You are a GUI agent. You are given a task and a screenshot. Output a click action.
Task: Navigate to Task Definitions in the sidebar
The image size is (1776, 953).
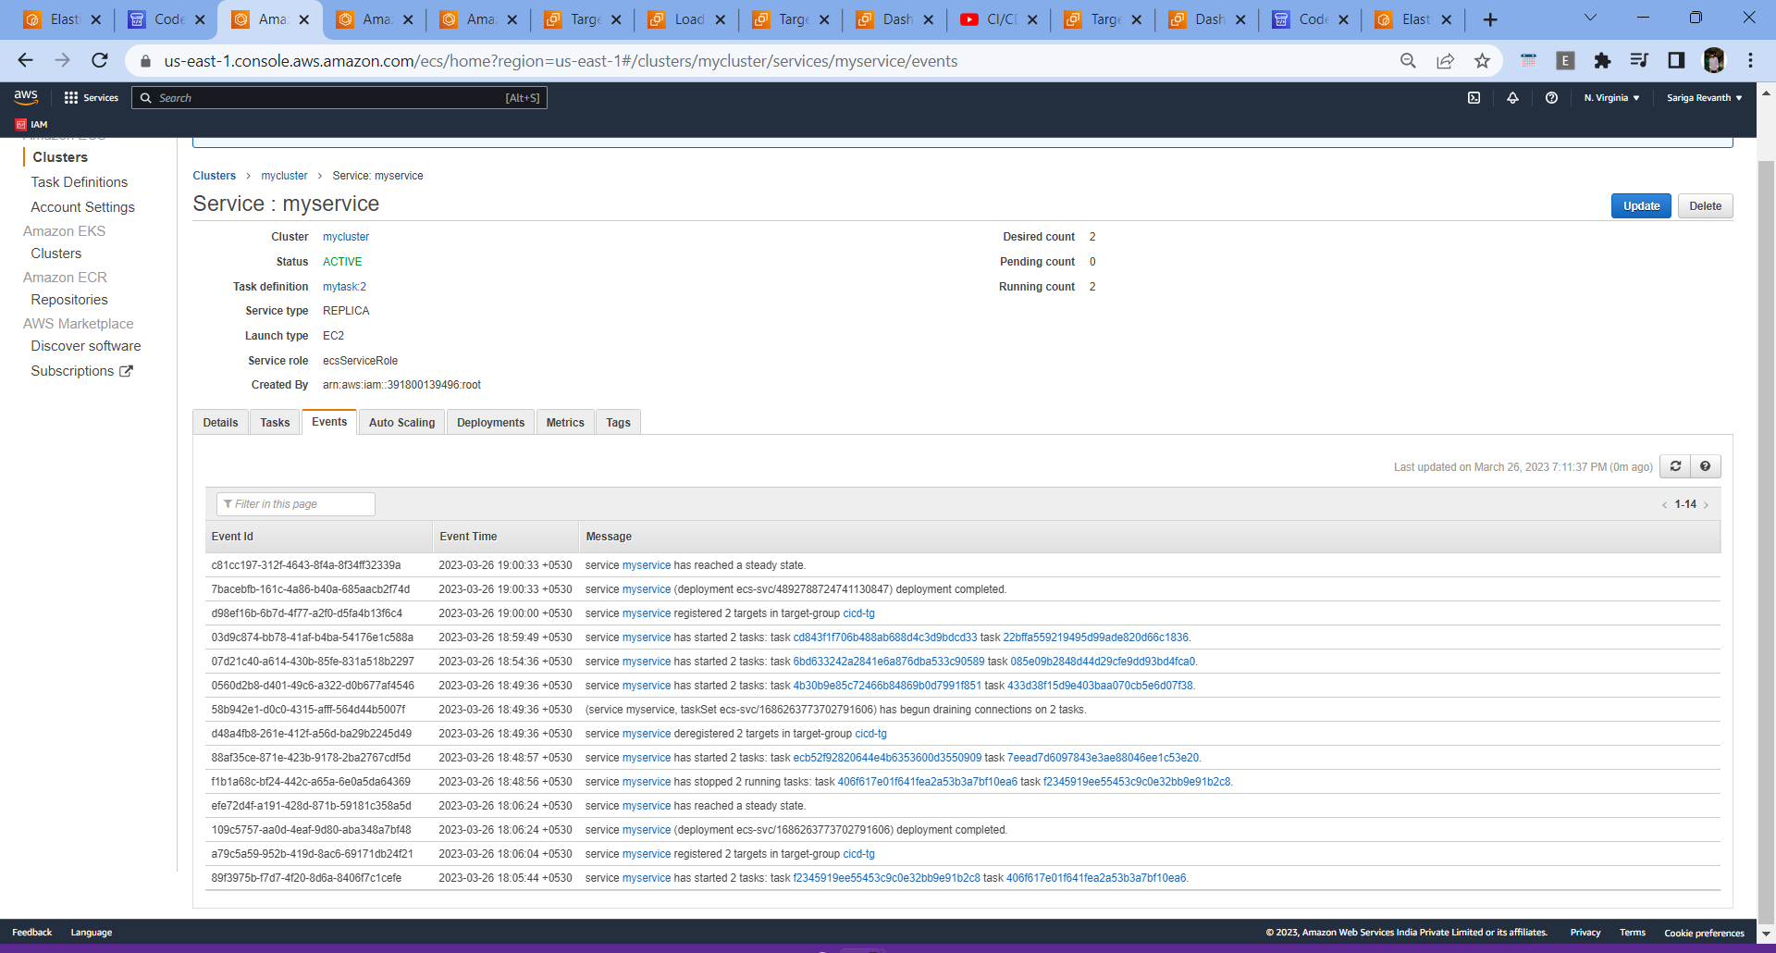tap(80, 182)
